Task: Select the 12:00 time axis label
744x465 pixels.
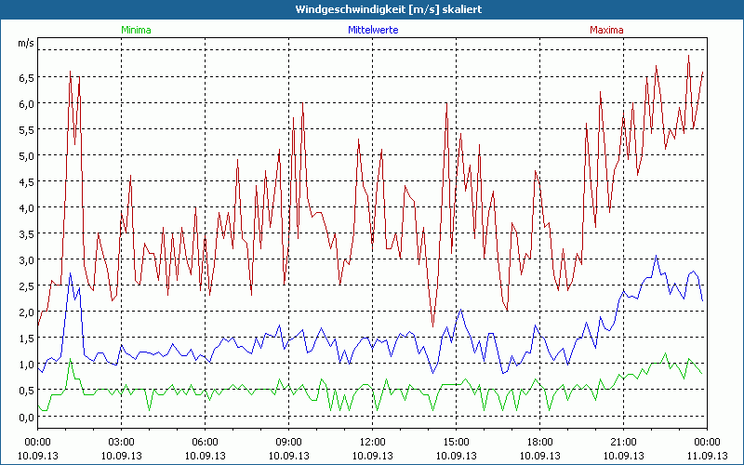Action: [372, 441]
